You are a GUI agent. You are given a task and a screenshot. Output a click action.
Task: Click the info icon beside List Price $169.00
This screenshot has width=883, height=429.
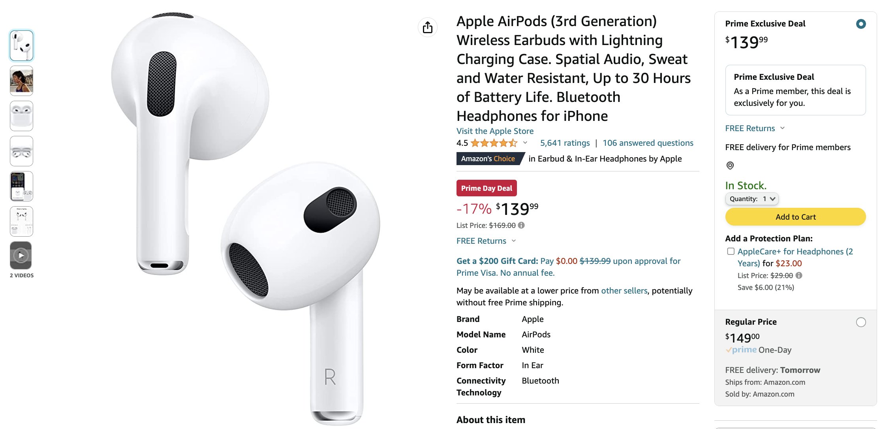(521, 225)
